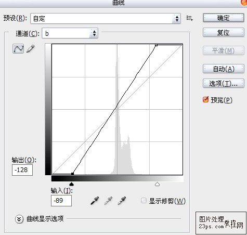
Task: Pick the black point eyedropper
Action: 95,201
